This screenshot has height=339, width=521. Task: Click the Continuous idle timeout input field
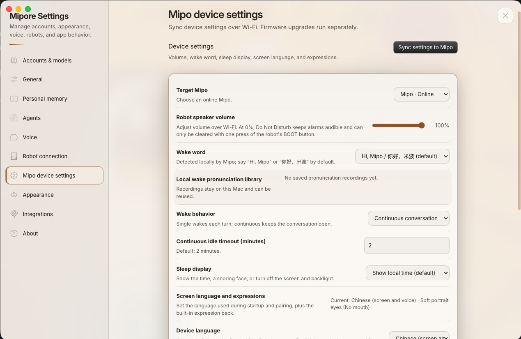click(407, 245)
